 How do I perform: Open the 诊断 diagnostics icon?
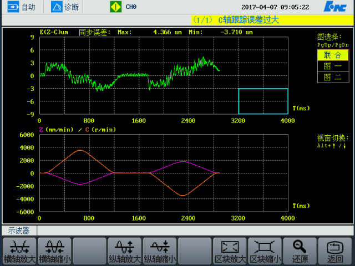pos(57,7)
